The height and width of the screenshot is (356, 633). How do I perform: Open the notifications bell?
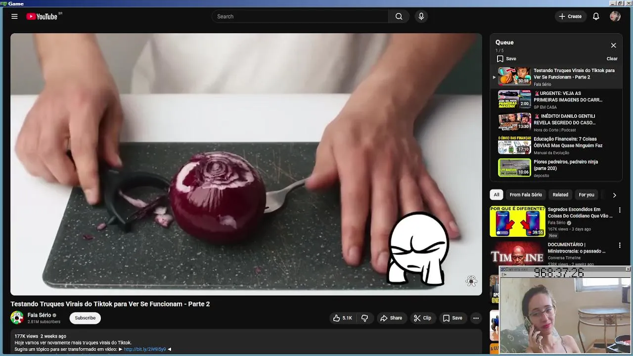596,16
